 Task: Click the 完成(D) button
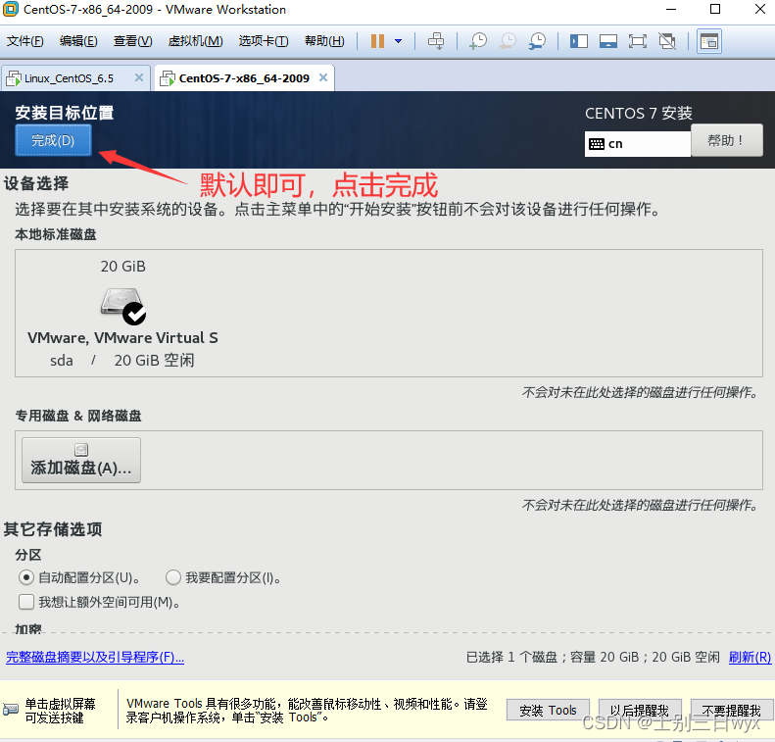pos(53,140)
